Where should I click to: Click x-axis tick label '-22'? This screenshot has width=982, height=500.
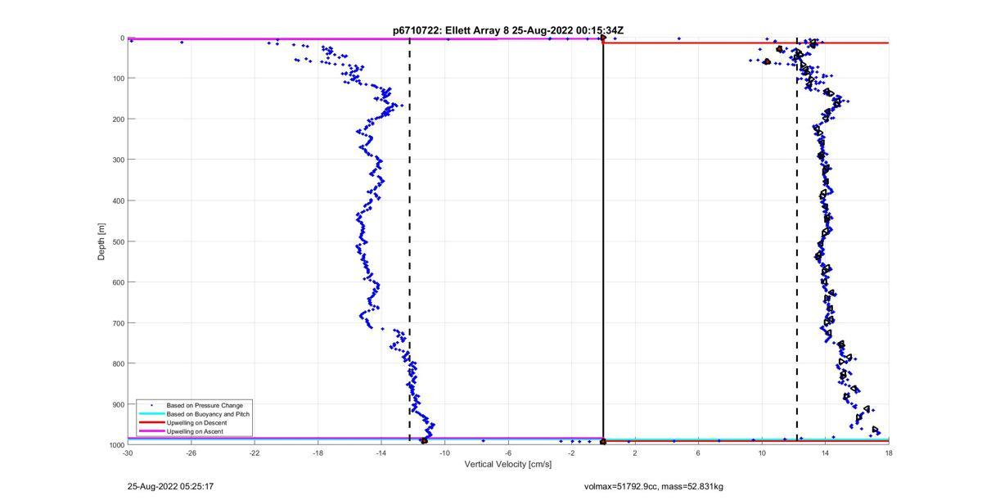255,453
